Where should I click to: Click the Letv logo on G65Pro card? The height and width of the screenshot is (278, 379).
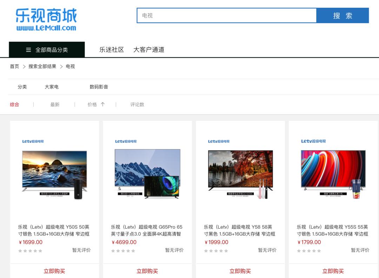(126, 141)
